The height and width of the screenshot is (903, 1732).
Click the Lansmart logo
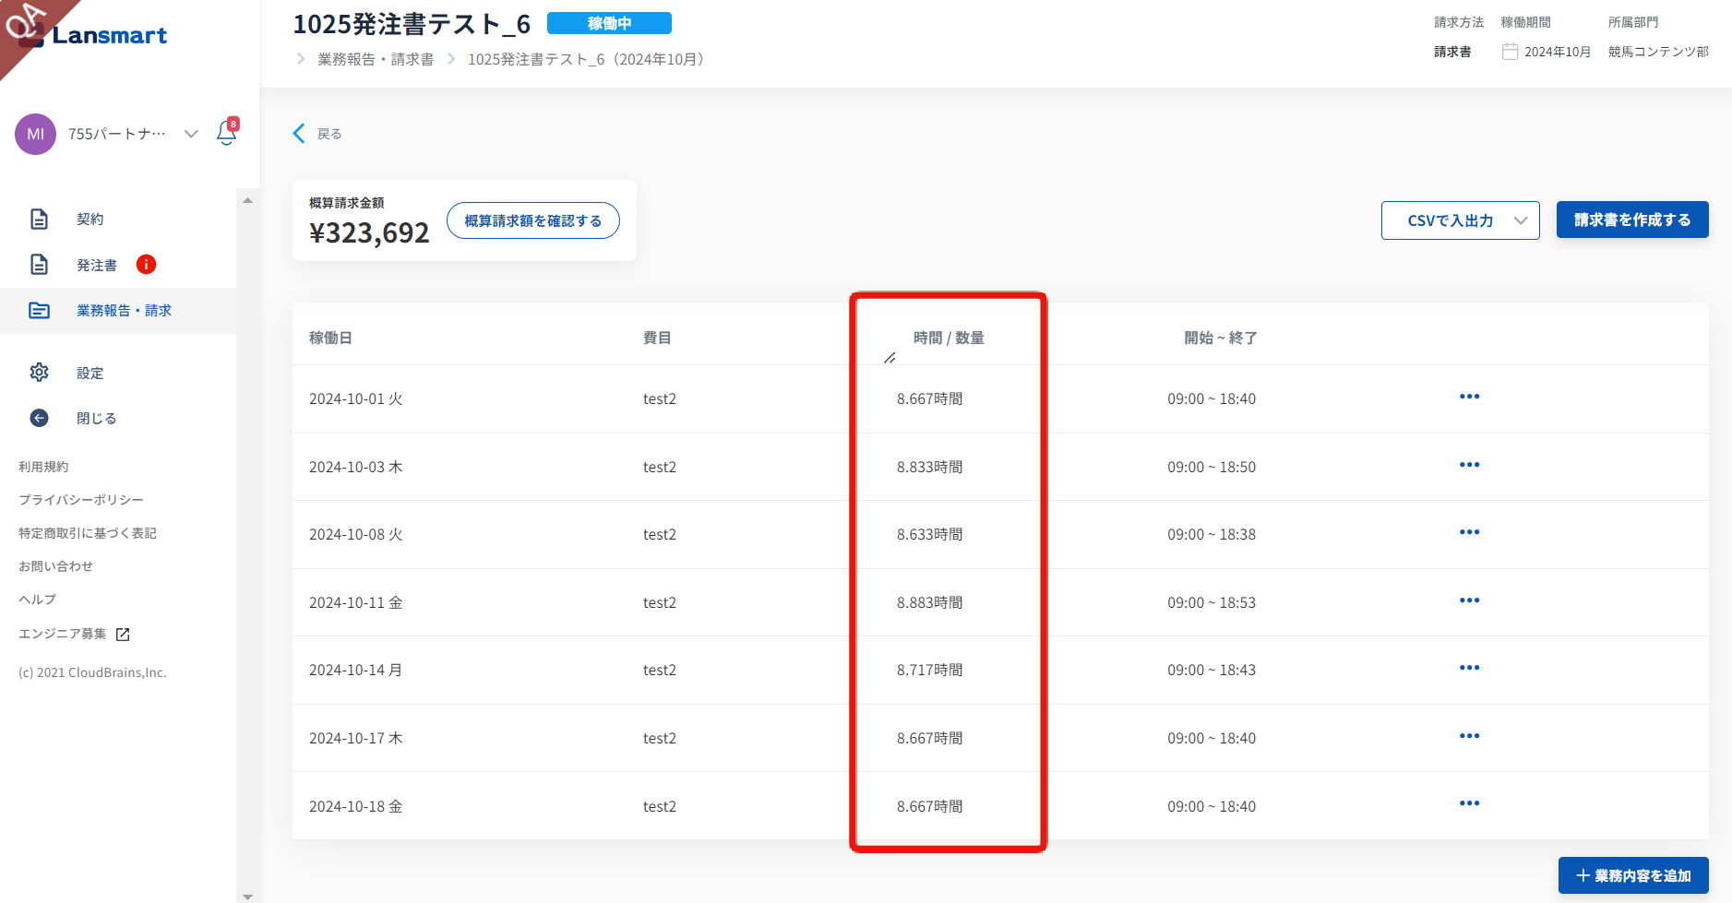pyautogui.click(x=92, y=35)
